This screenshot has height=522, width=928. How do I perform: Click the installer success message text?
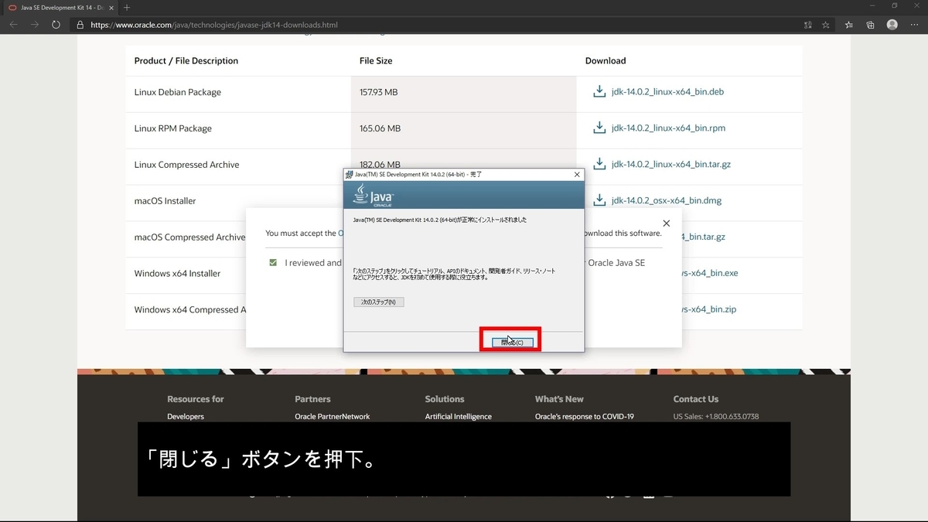tap(439, 220)
